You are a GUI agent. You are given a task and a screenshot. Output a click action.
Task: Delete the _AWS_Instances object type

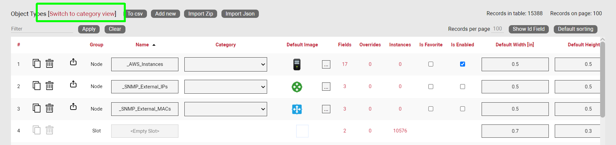pyautogui.click(x=49, y=63)
